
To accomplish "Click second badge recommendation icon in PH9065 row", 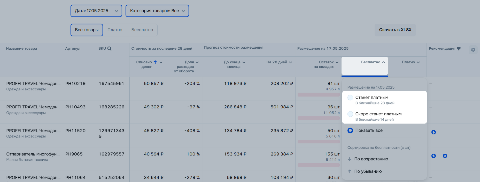I will (x=445, y=156).
